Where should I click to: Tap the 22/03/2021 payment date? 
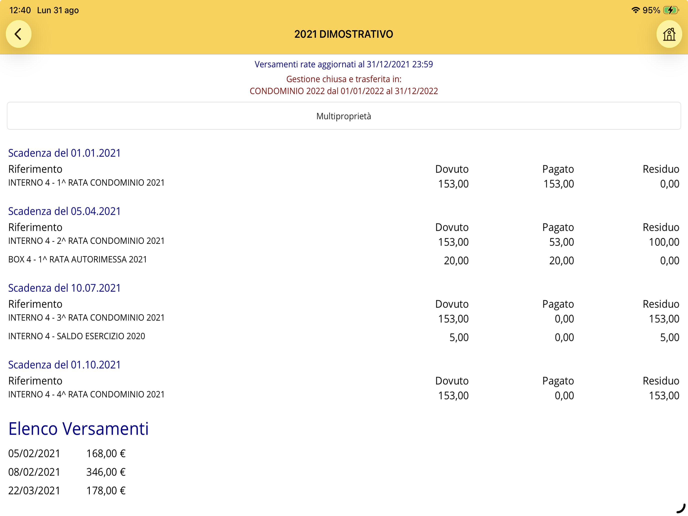click(34, 490)
